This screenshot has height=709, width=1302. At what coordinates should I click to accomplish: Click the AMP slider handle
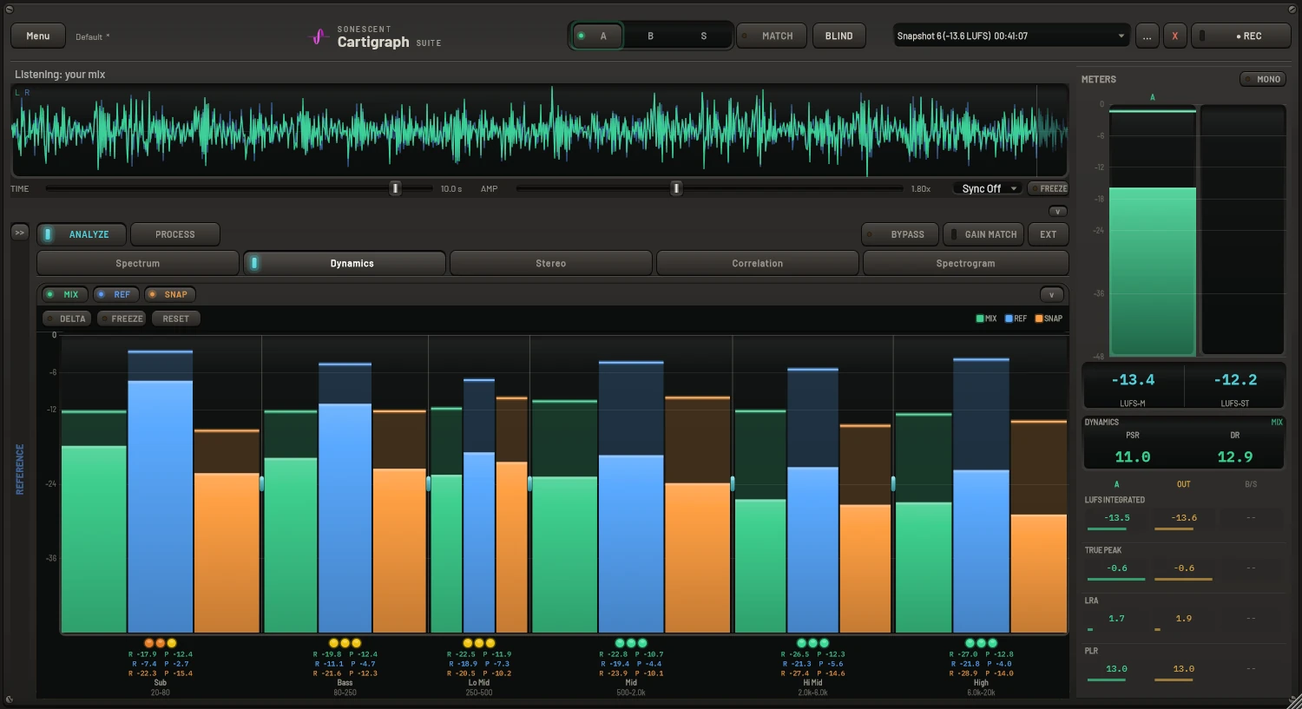tap(676, 188)
